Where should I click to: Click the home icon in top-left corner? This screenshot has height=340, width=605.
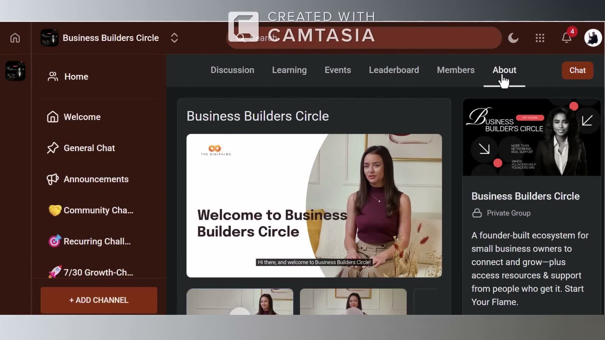15,38
